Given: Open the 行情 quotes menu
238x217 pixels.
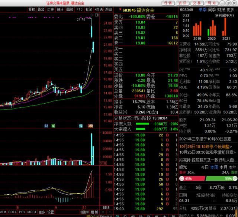Looking at the screenshot, I should pos(168,3).
